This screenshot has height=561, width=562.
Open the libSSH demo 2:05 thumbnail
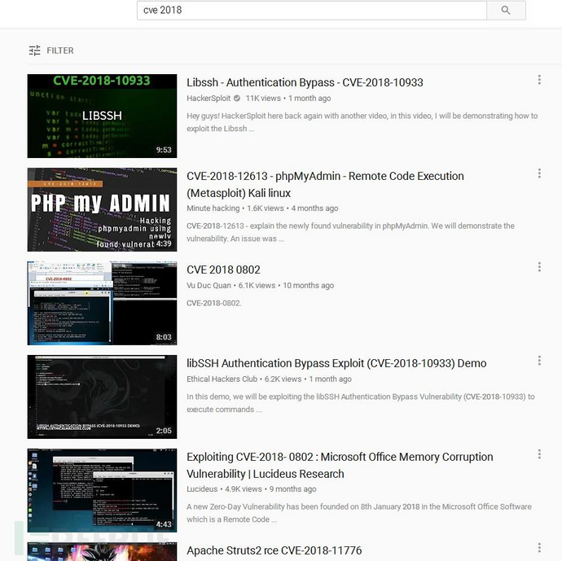(102, 397)
